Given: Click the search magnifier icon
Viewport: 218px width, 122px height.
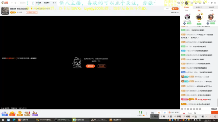Looking at the screenshot, I should click(x=32, y=3).
